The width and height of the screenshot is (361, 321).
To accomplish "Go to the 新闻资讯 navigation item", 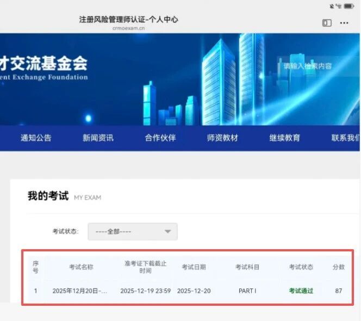I will tap(98, 138).
